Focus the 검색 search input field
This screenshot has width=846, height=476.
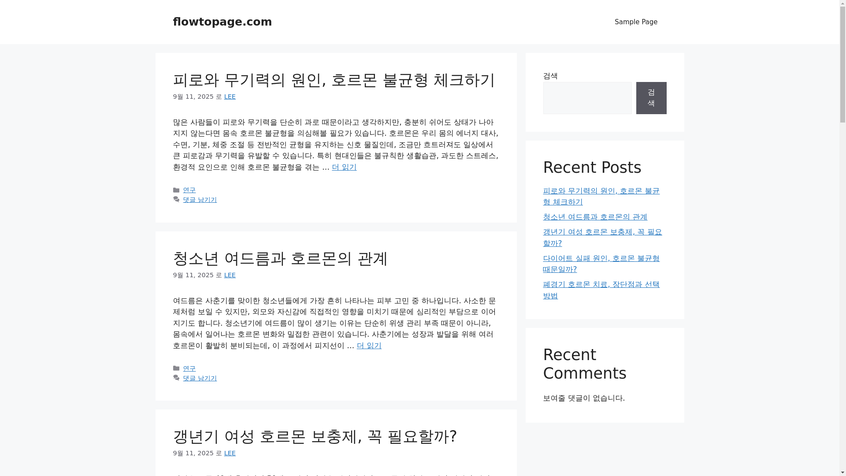click(x=587, y=98)
